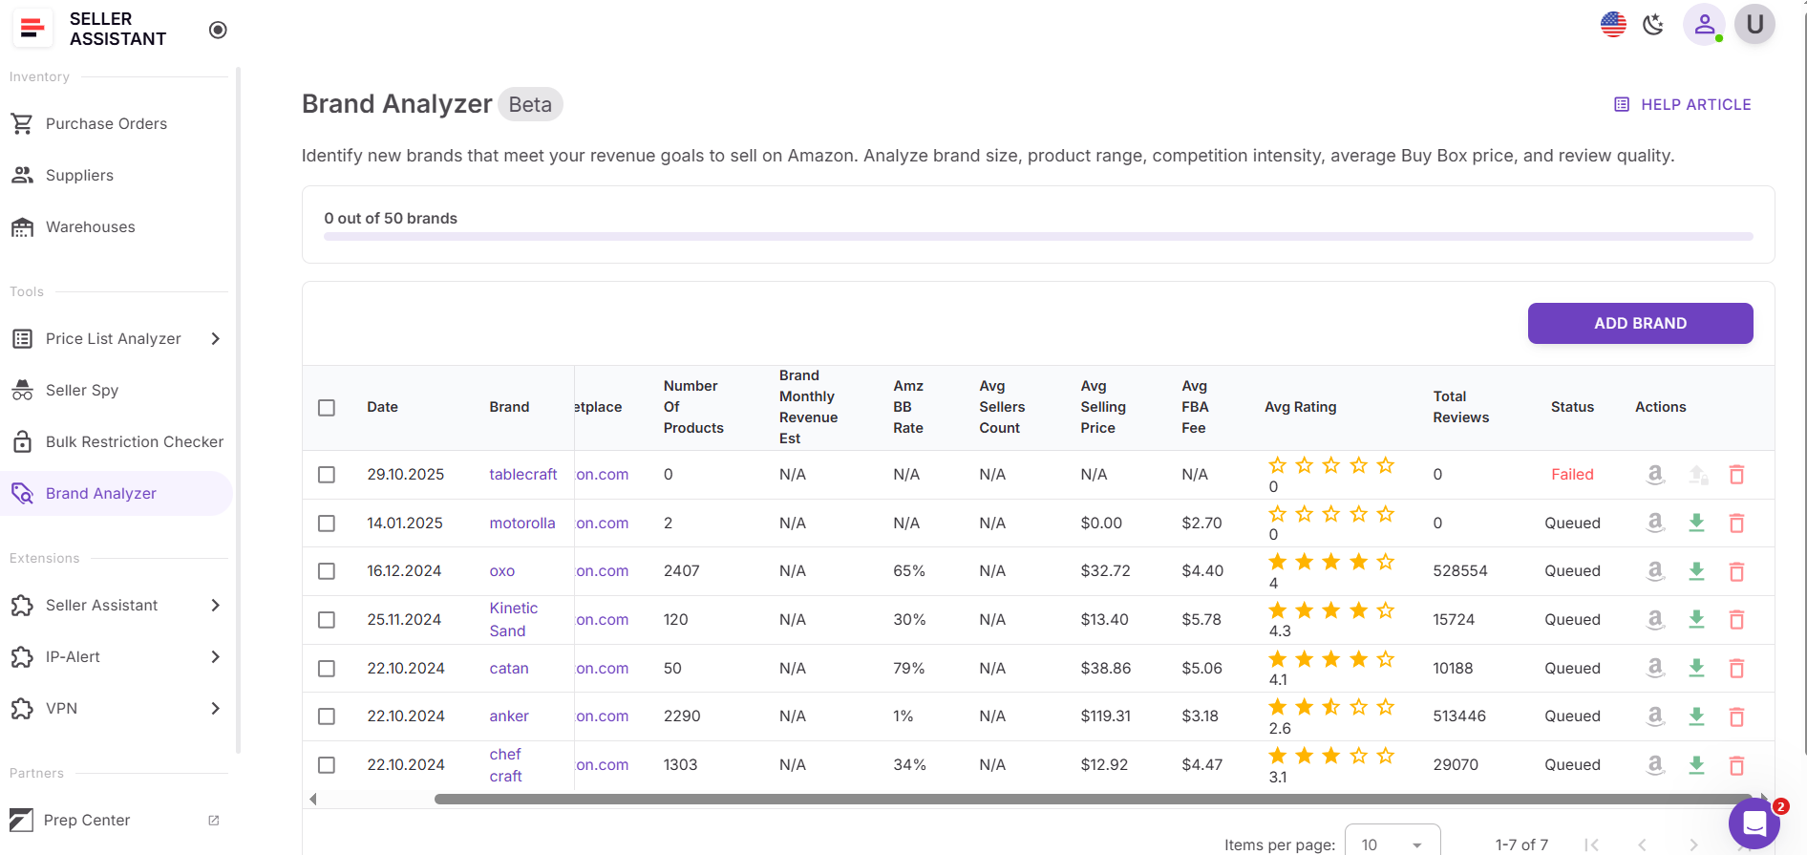Open Bulk Restriction Checker tool

tap(134, 442)
